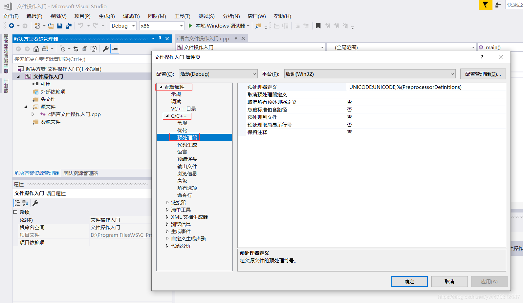Collapse the 杂项 category in Properties panel

pos(15,212)
